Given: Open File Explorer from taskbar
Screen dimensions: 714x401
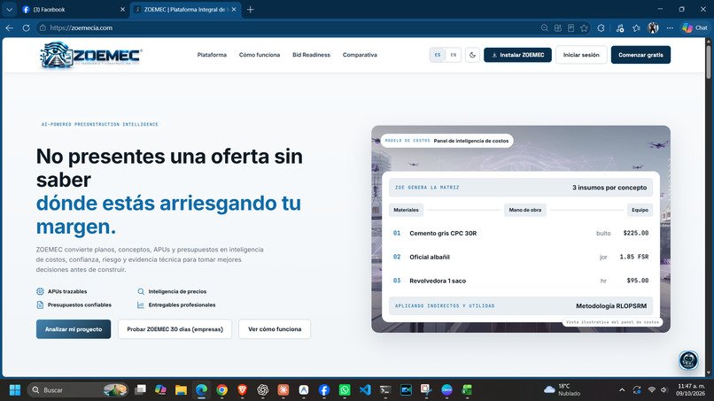Looking at the screenshot, I should (182, 390).
